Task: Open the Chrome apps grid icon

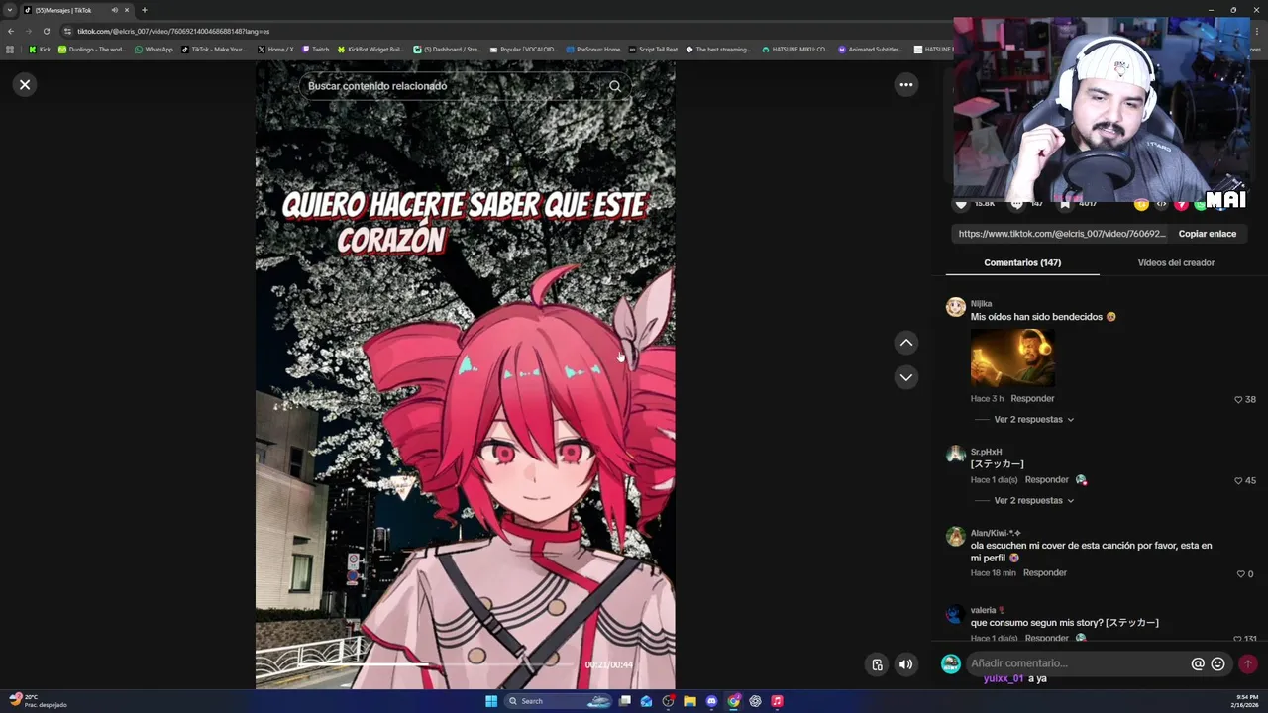Action: 10,49
